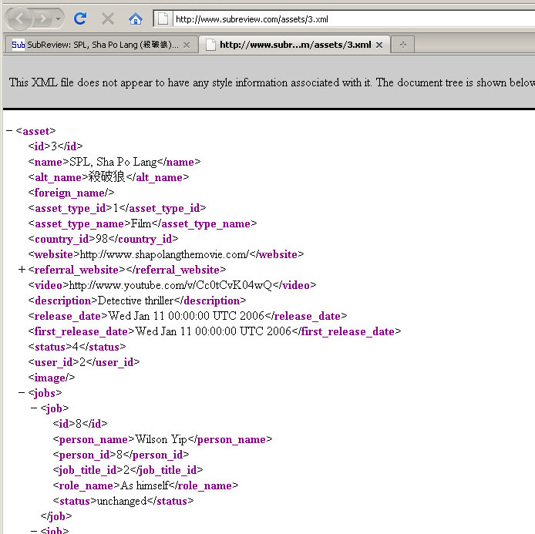This screenshot has width=535, height=534.
Task: Open the back/forward history dropdown arrow
Action: [59, 18]
